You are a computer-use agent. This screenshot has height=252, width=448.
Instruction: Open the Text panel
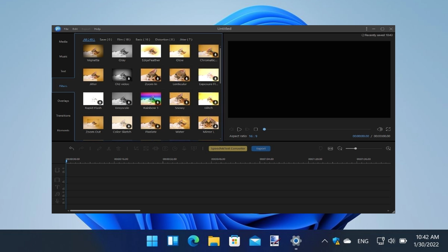63,71
